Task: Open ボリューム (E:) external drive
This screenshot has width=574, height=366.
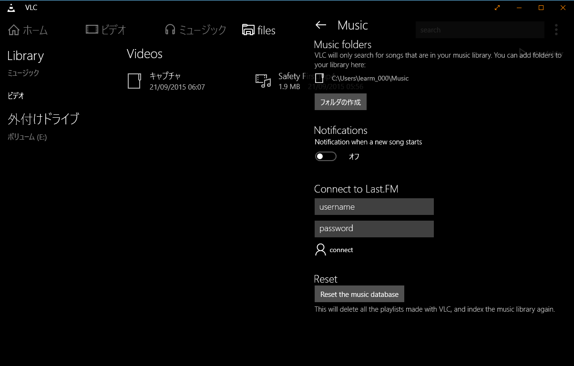Action: 27,137
